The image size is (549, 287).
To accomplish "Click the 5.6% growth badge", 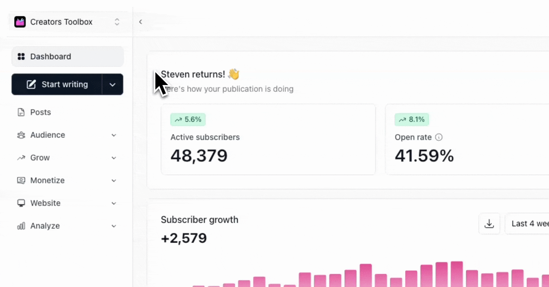I will [x=188, y=120].
